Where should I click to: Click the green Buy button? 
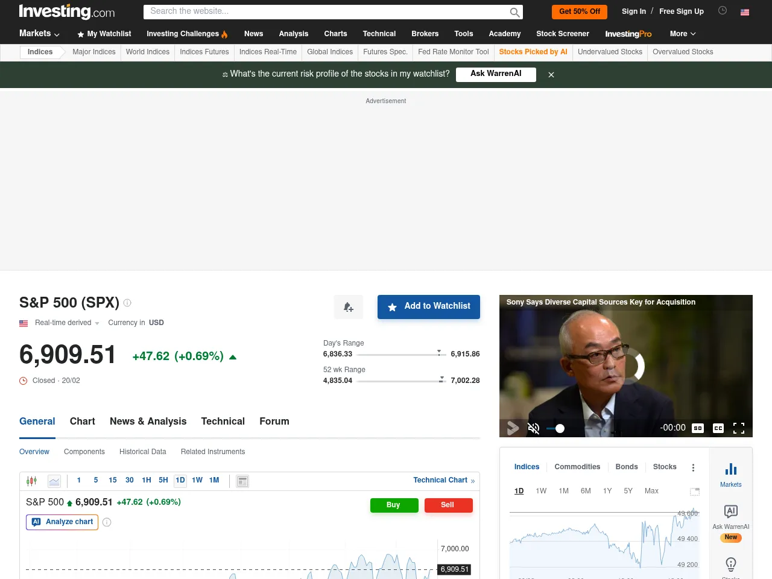(x=394, y=505)
